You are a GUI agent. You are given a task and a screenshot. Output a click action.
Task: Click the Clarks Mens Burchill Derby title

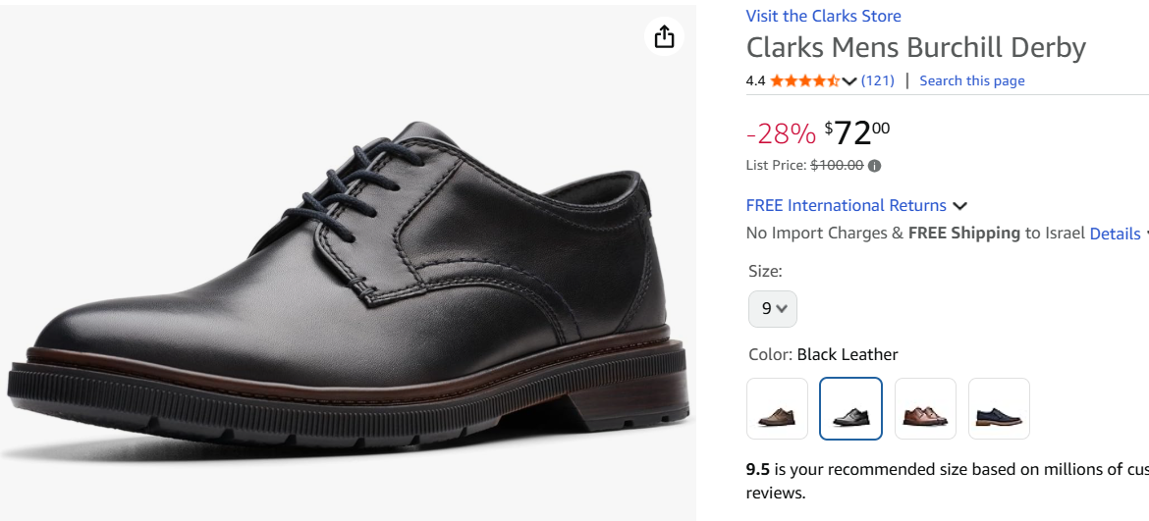click(915, 47)
